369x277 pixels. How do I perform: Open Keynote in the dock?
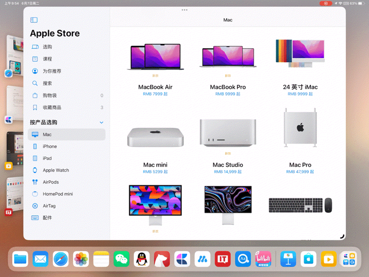coord(288,259)
